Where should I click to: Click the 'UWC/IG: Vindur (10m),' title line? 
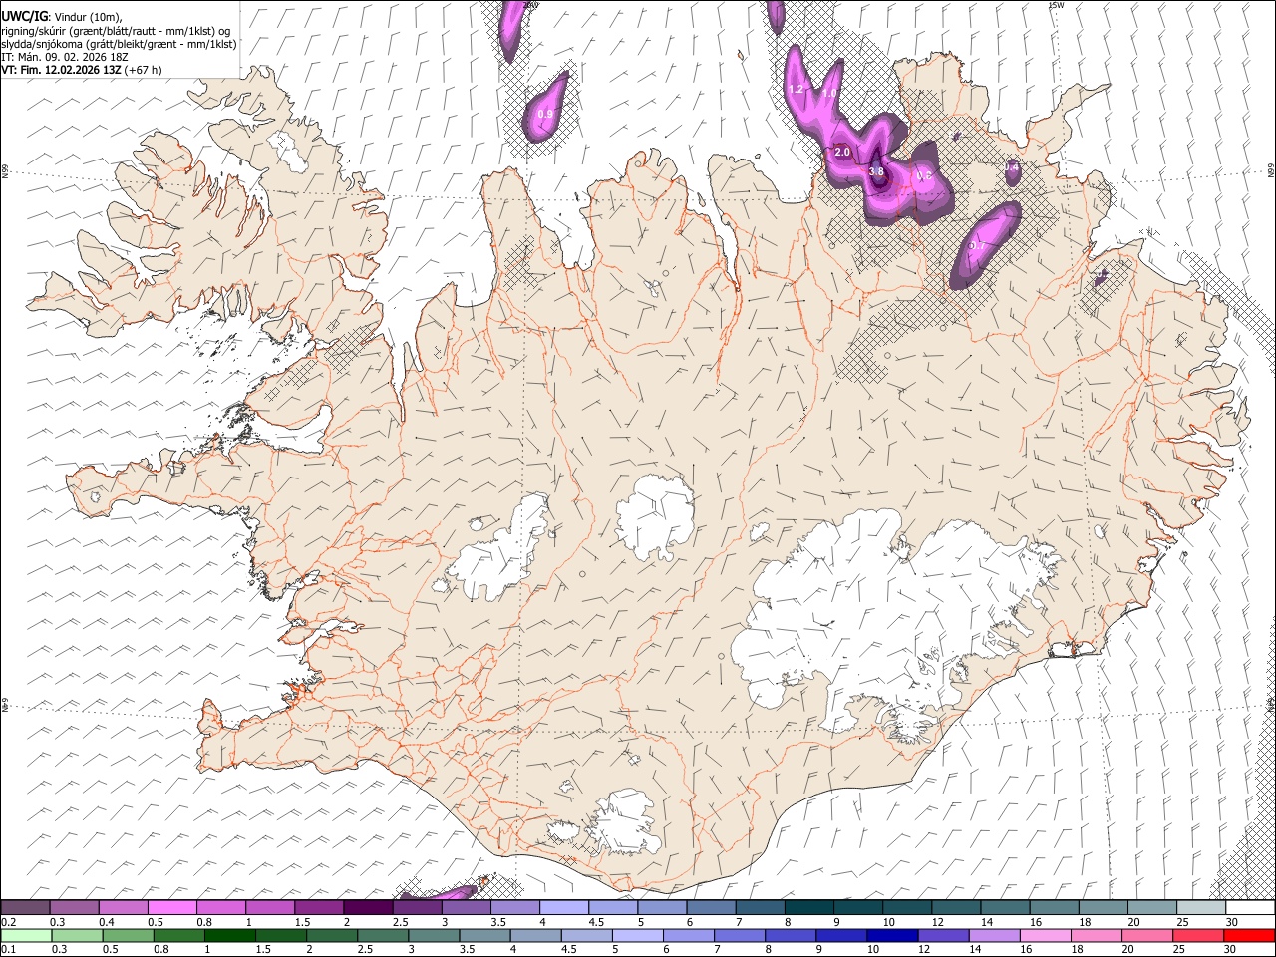pos(62,15)
